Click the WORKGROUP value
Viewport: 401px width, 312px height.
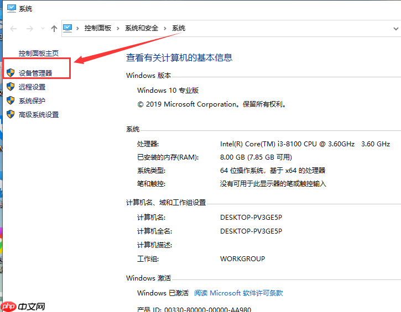242,258
